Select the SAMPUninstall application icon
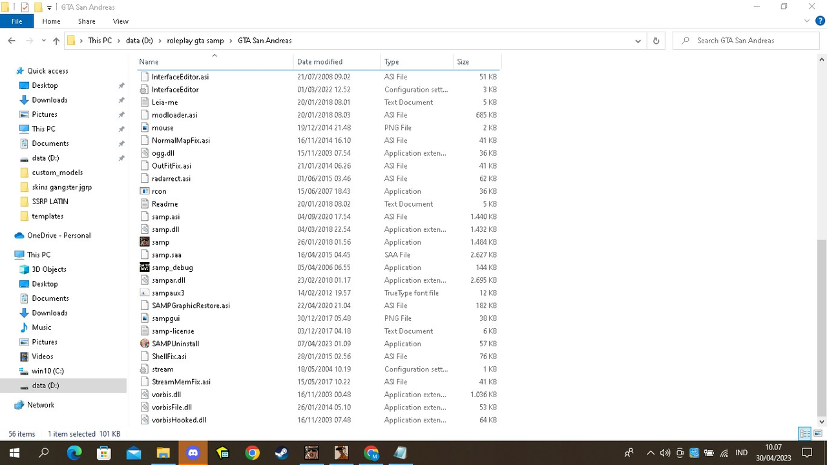Viewport: 827px width, 465px height. click(x=145, y=344)
